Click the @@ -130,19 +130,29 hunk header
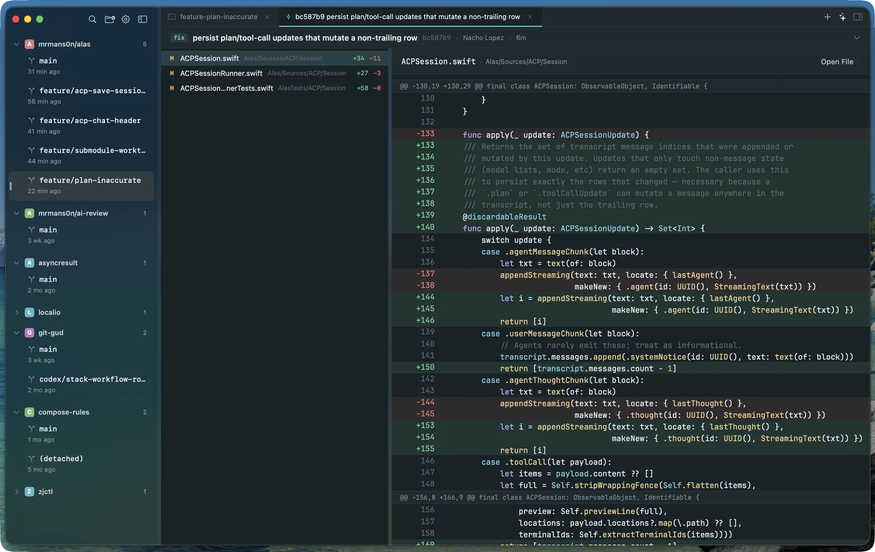875x552 pixels. 631,86
